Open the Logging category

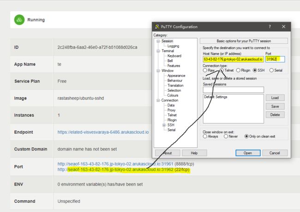173,46
